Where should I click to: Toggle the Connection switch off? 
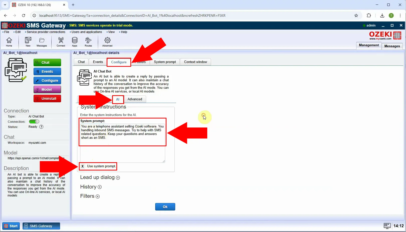[34, 121]
